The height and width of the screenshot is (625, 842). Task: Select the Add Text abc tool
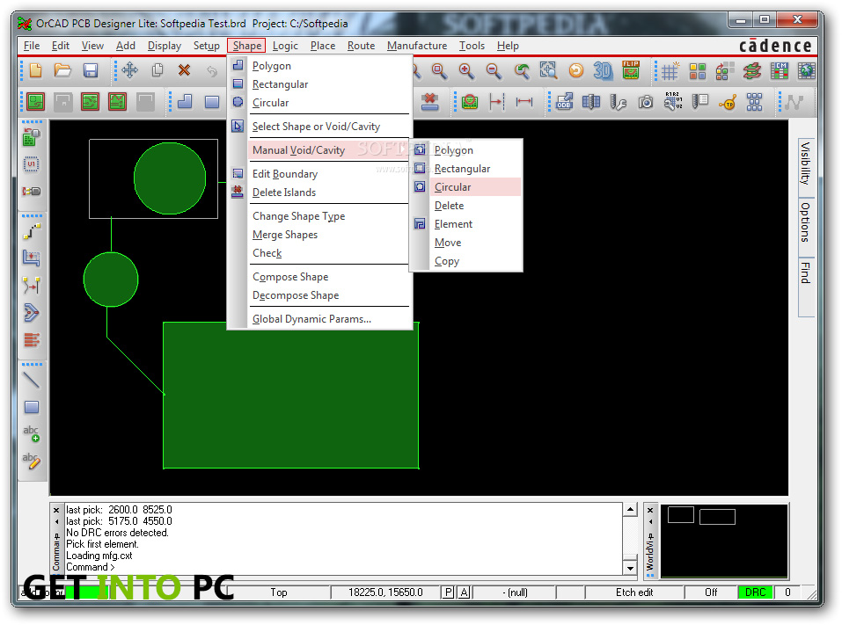click(x=31, y=433)
